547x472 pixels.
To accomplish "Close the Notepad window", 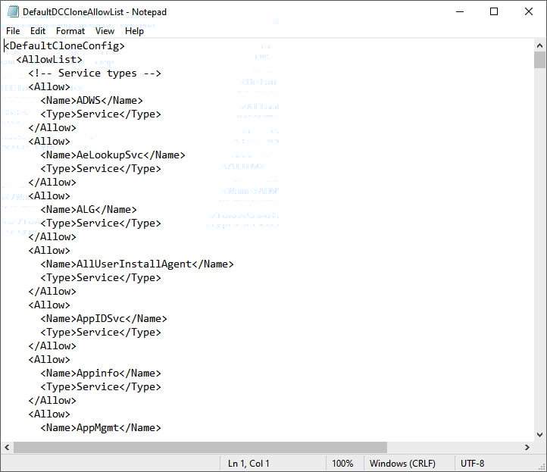I will click(x=529, y=11).
